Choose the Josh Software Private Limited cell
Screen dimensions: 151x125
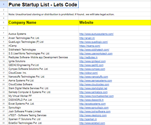[43, 111]
